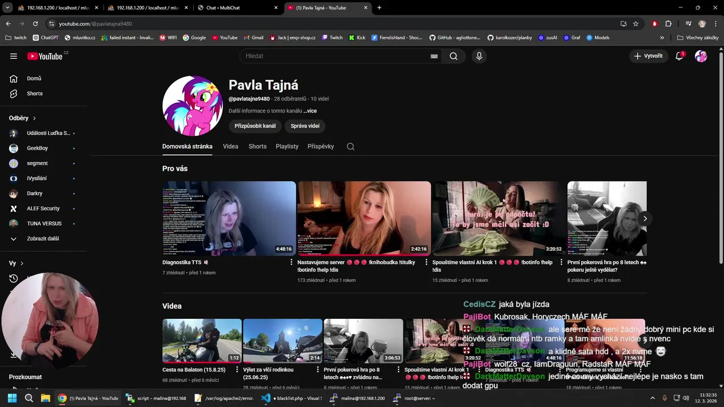The height and width of the screenshot is (407, 724).
Task: Play the Cesta na Balaton thumbnail
Action: click(x=202, y=341)
